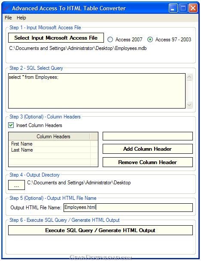The image size is (201, 261).
Task: Open the Help menu
Action: 21,18
